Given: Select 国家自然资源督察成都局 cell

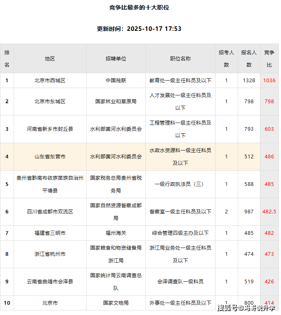Looking at the screenshot, I should [x=116, y=211].
